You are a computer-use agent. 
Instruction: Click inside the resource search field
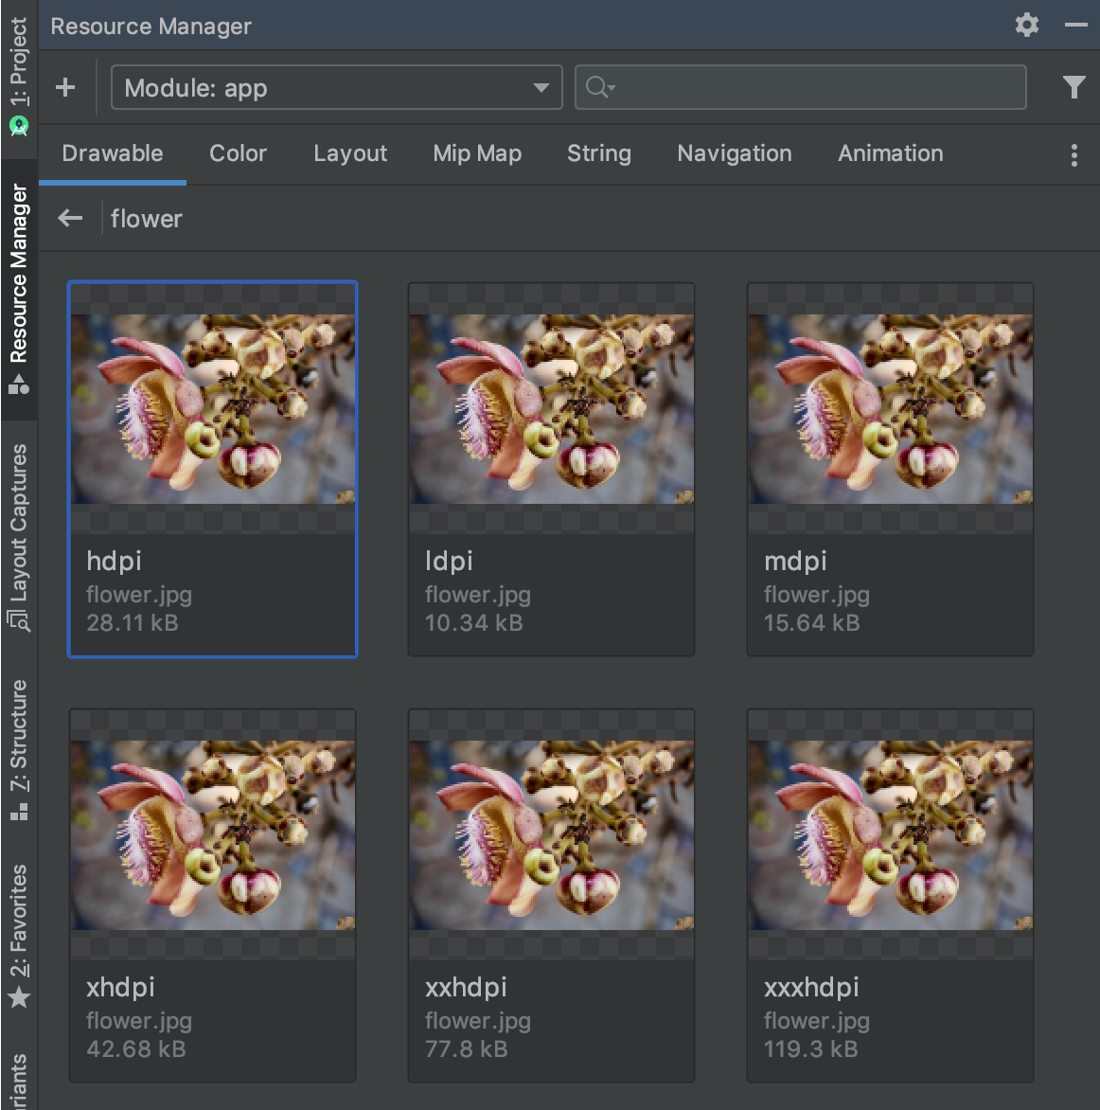coord(814,87)
